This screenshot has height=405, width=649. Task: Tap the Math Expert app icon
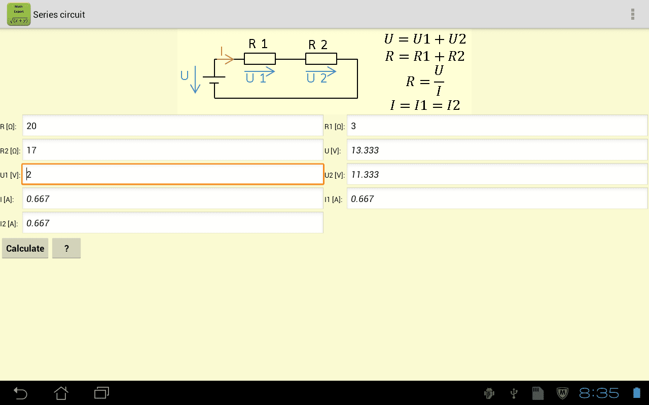tap(19, 14)
